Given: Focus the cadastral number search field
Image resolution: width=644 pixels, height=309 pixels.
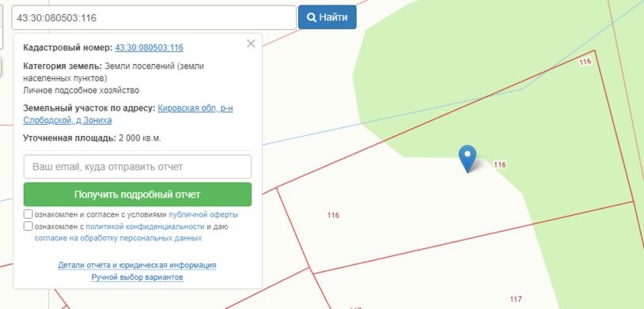Looking at the screenshot, I should click(153, 17).
